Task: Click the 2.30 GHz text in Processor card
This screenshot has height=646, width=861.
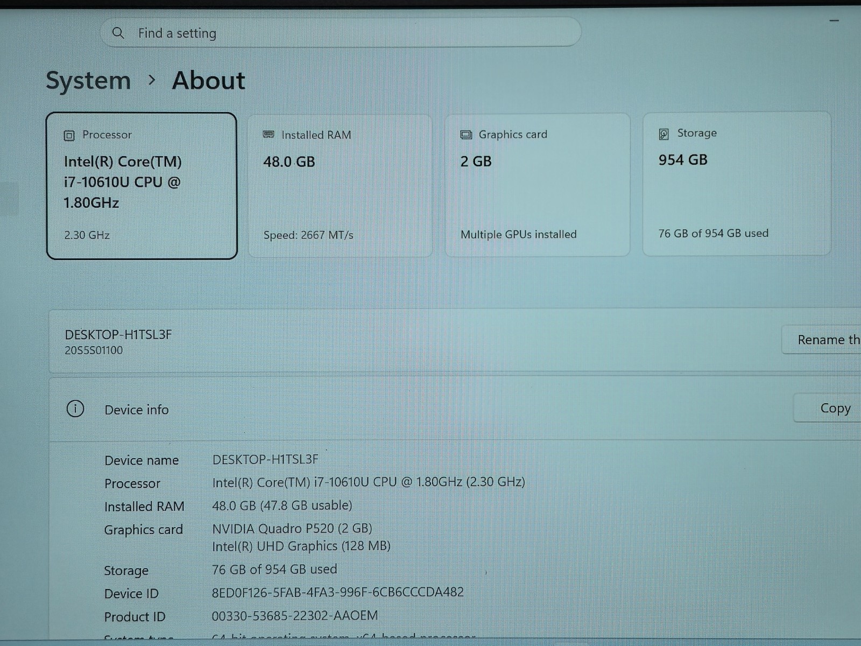Action: coord(87,235)
